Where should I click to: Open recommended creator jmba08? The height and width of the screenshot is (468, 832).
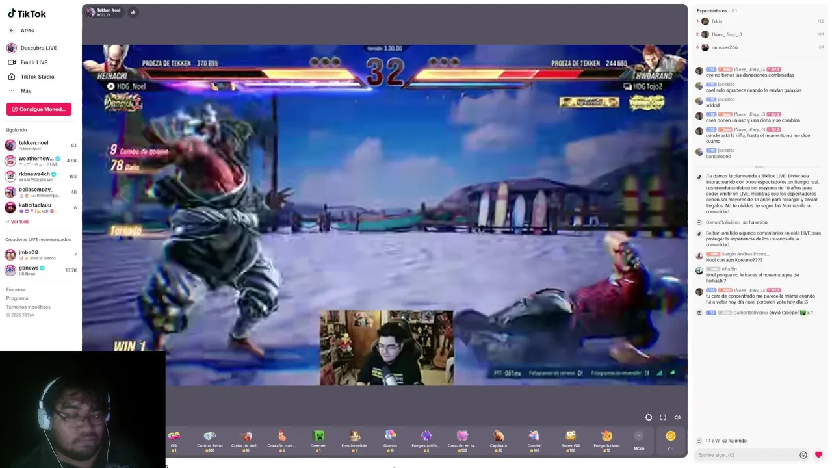(40, 254)
